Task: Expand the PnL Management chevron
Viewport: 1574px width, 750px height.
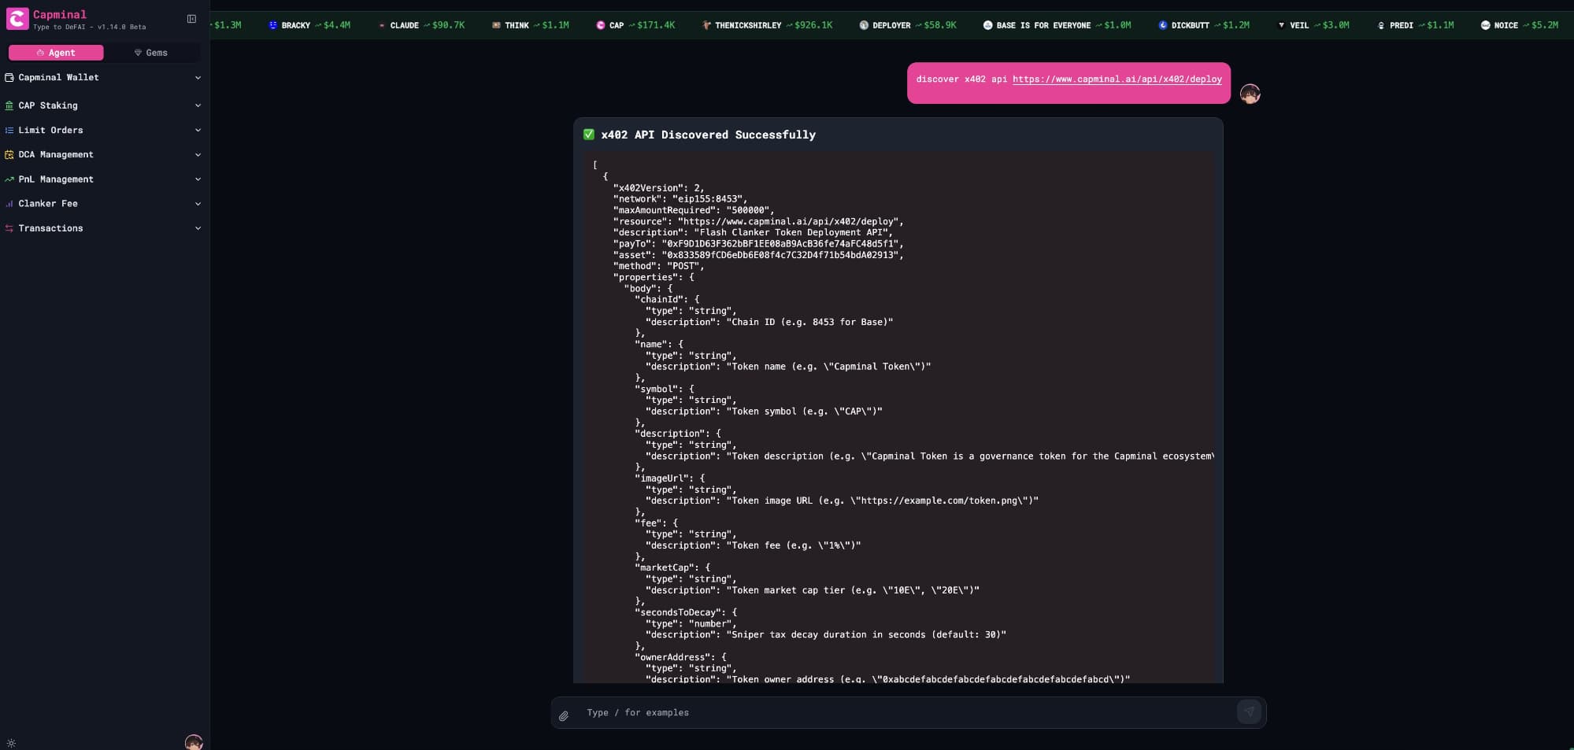Action: tap(198, 179)
